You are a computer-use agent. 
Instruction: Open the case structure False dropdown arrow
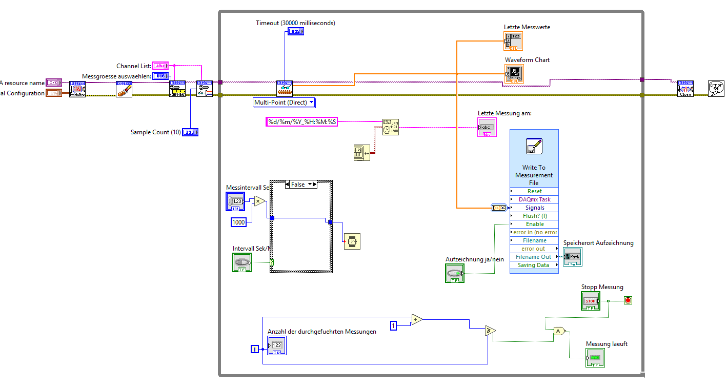pyautogui.click(x=310, y=185)
